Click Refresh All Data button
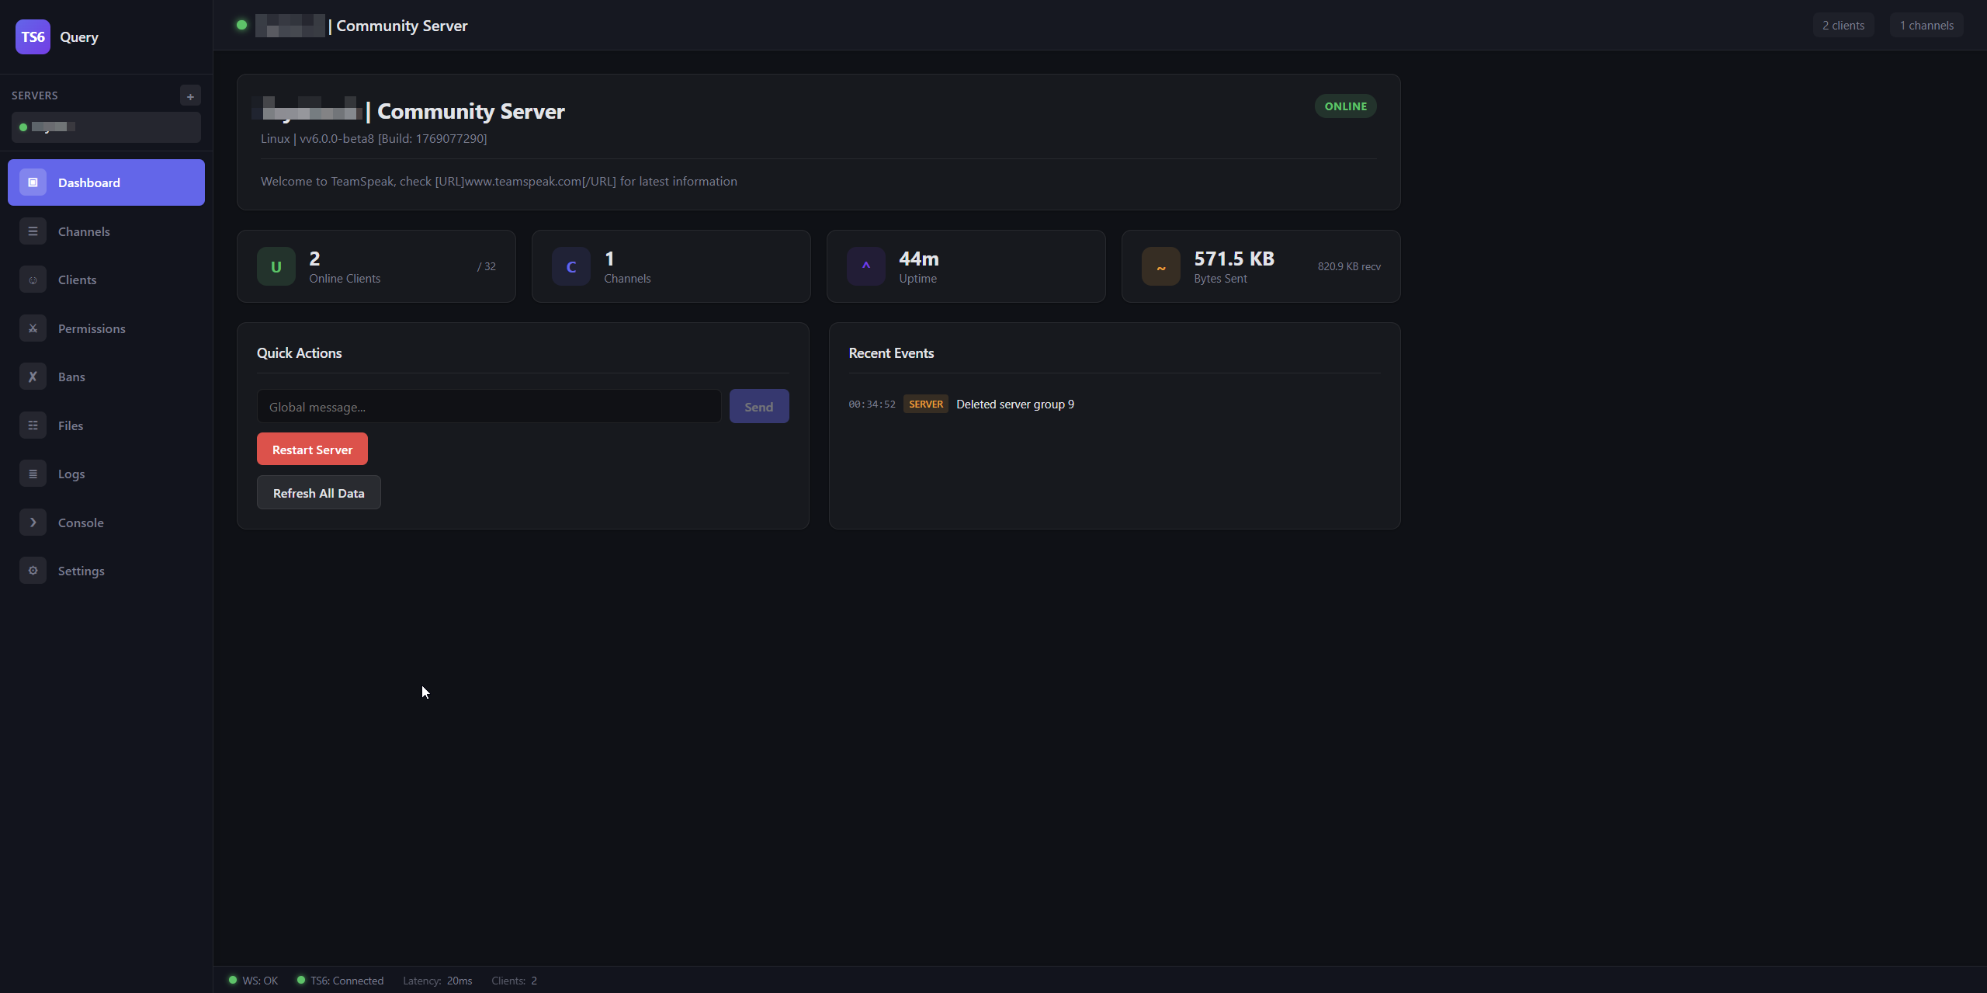This screenshot has height=993, width=1987. pyautogui.click(x=318, y=493)
